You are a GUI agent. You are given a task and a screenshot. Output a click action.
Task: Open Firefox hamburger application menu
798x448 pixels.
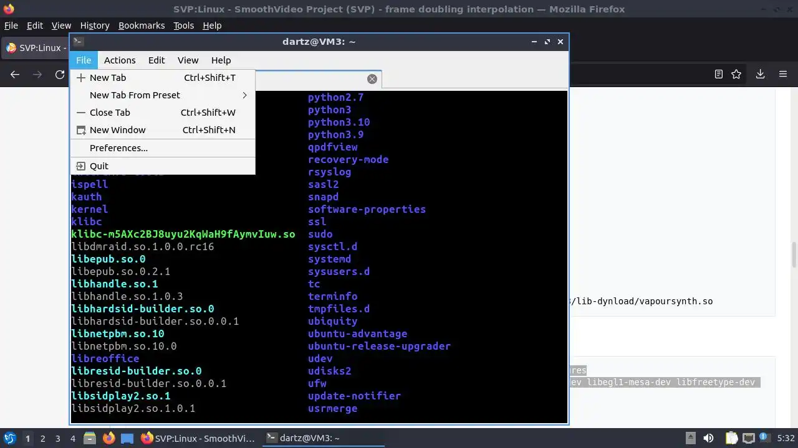point(783,74)
